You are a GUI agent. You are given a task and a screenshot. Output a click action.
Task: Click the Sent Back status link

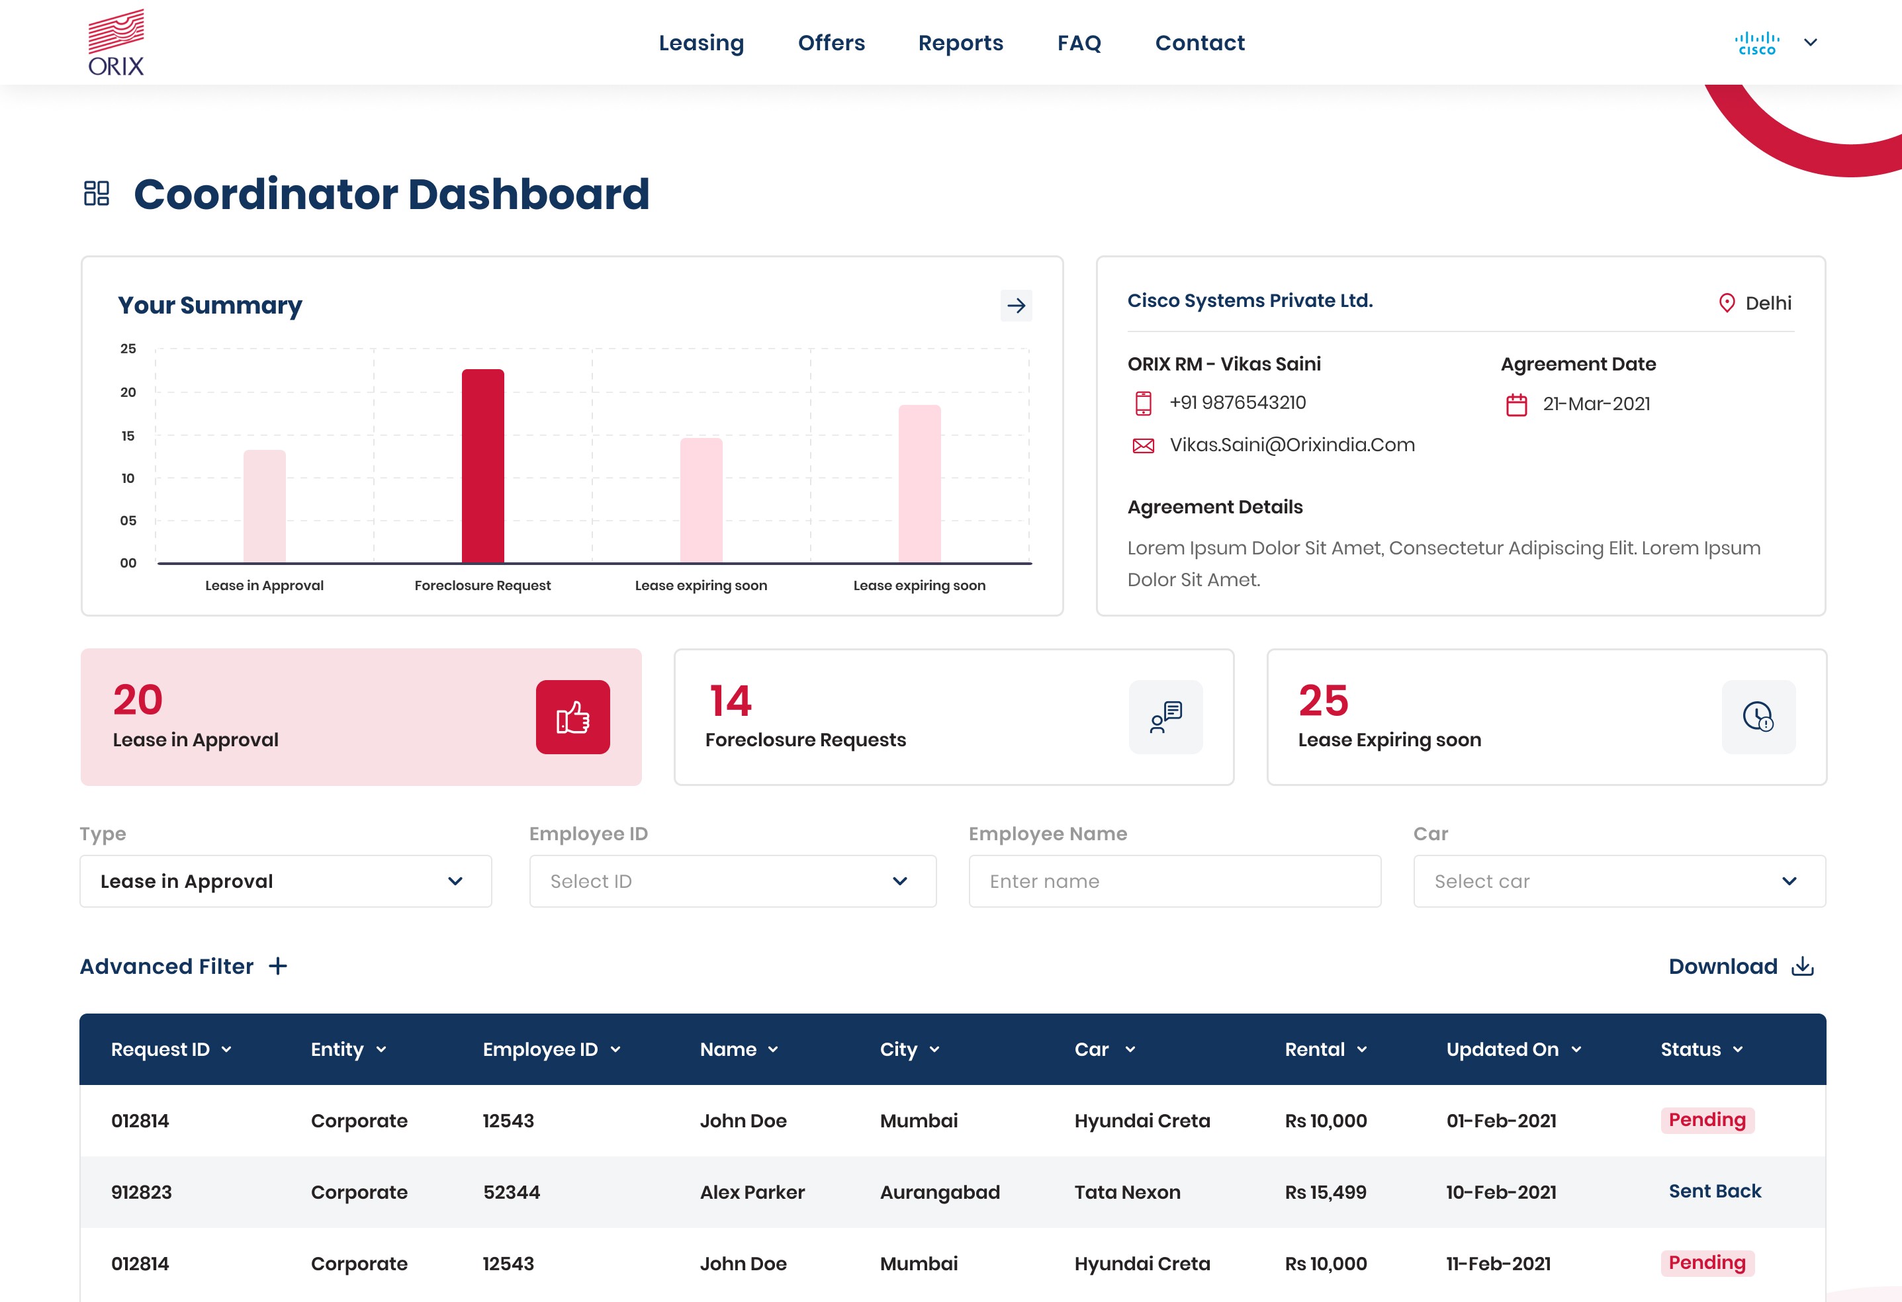coord(1715,1191)
